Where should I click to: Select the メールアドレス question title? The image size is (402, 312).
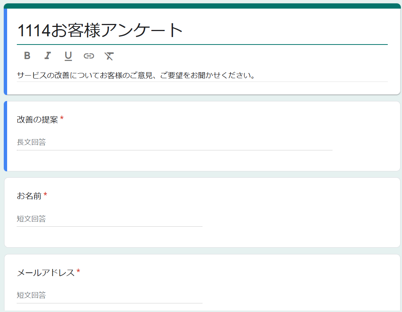[x=46, y=273]
